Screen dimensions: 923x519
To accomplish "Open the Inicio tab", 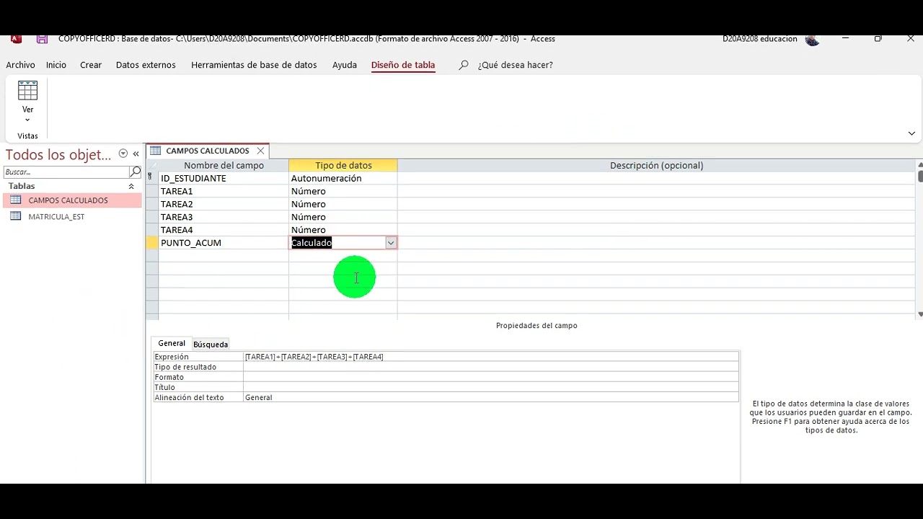I will [56, 65].
